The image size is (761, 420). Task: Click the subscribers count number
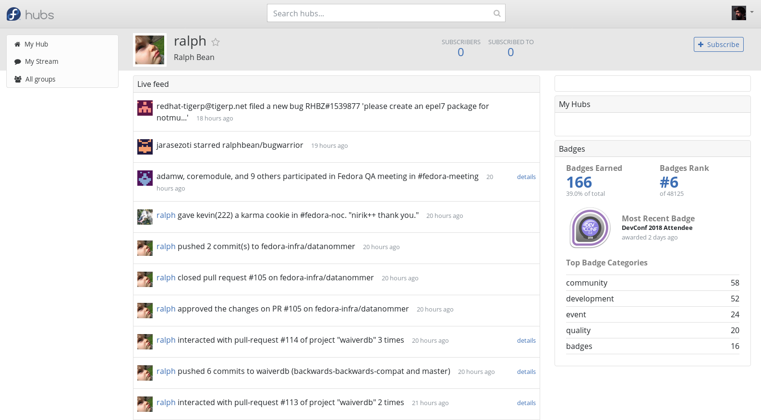(x=461, y=52)
